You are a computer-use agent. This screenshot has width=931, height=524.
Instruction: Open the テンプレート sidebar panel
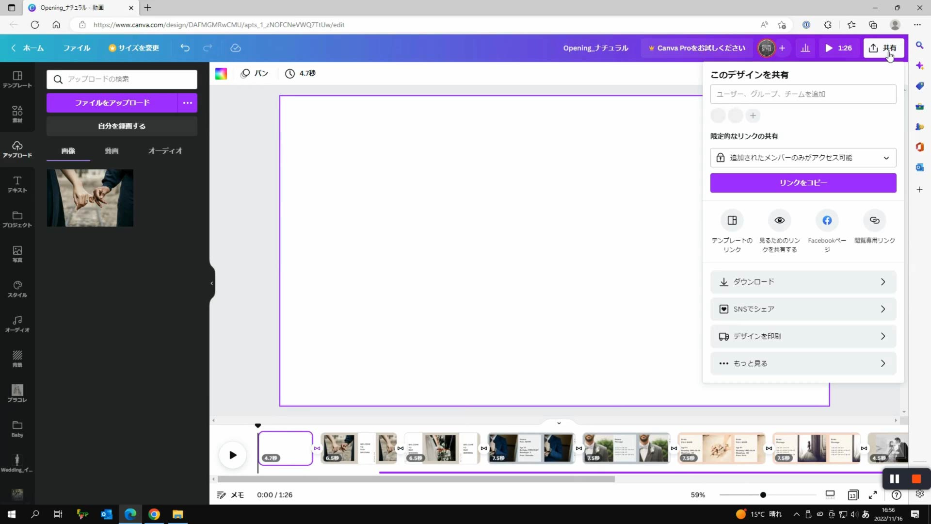click(x=17, y=79)
